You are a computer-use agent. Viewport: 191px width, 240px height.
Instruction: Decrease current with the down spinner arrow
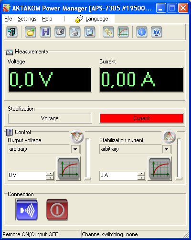[141, 177]
